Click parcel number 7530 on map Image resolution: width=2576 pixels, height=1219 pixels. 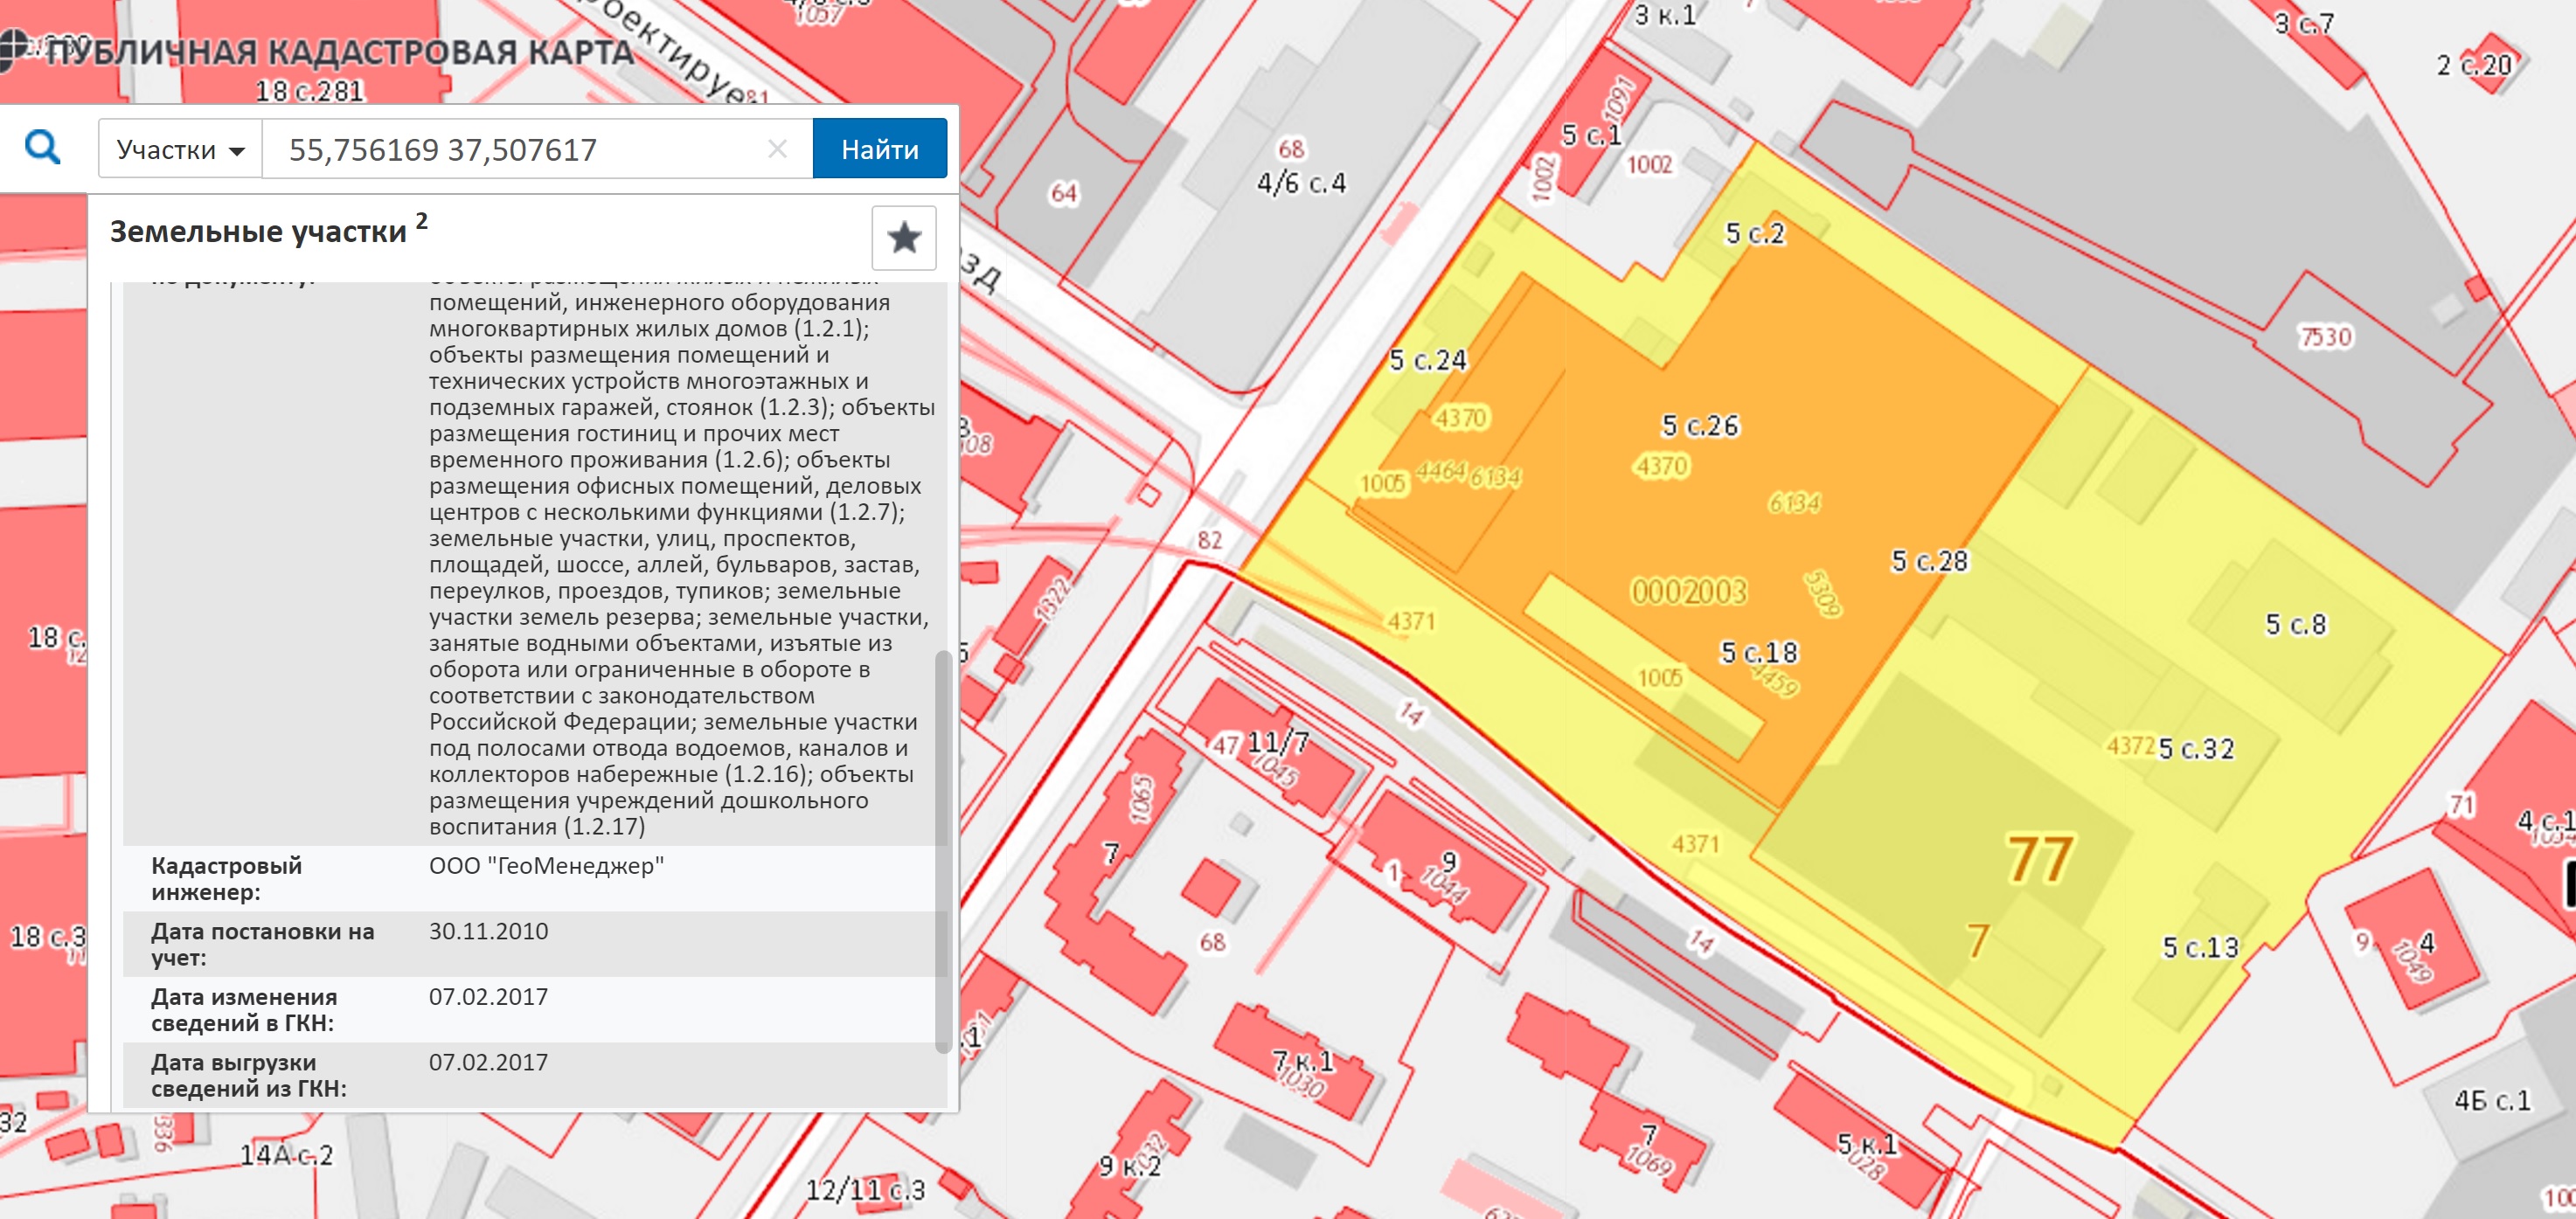(2325, 337)
